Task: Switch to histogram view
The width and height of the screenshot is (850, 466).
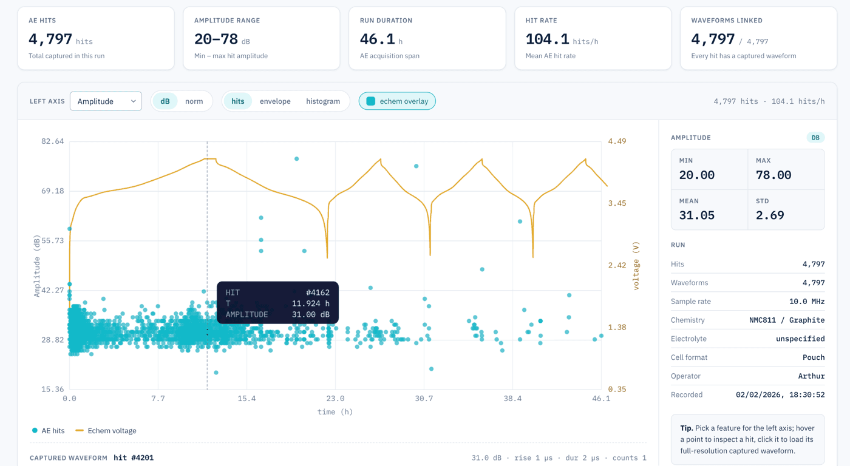Action: pos(323,101)
